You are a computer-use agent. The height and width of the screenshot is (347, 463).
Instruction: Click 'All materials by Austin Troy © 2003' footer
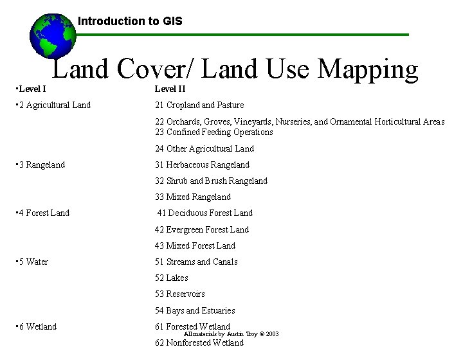(x=232, y=334)
